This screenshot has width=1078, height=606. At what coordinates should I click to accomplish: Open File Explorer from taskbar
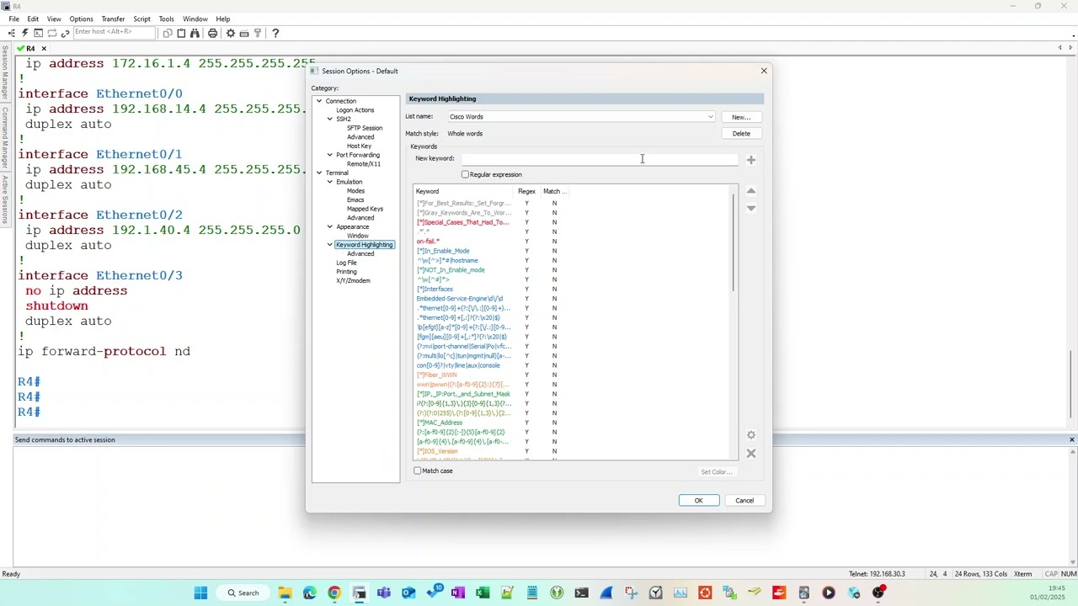[285, 593]
